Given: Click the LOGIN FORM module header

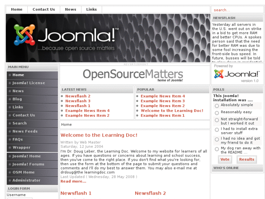Looking at the screenshot, I should point(32,189).
